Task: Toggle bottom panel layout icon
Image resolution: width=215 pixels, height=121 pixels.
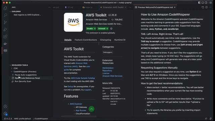Action: (203, 3)
